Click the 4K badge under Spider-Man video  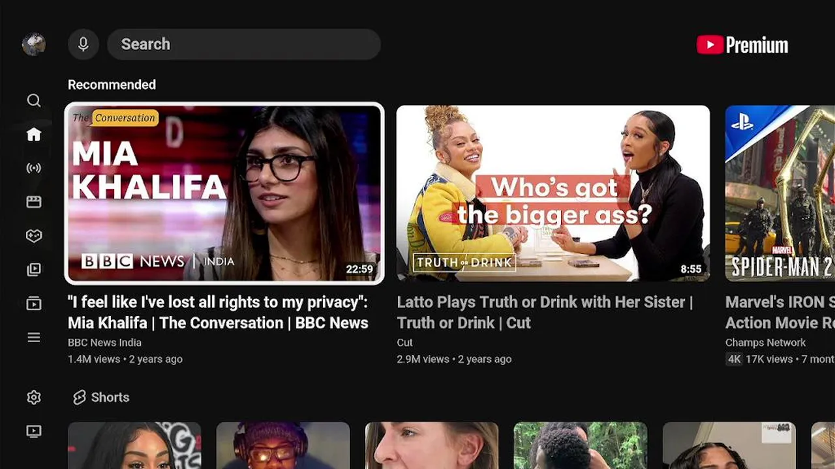[x=734, y=359]
